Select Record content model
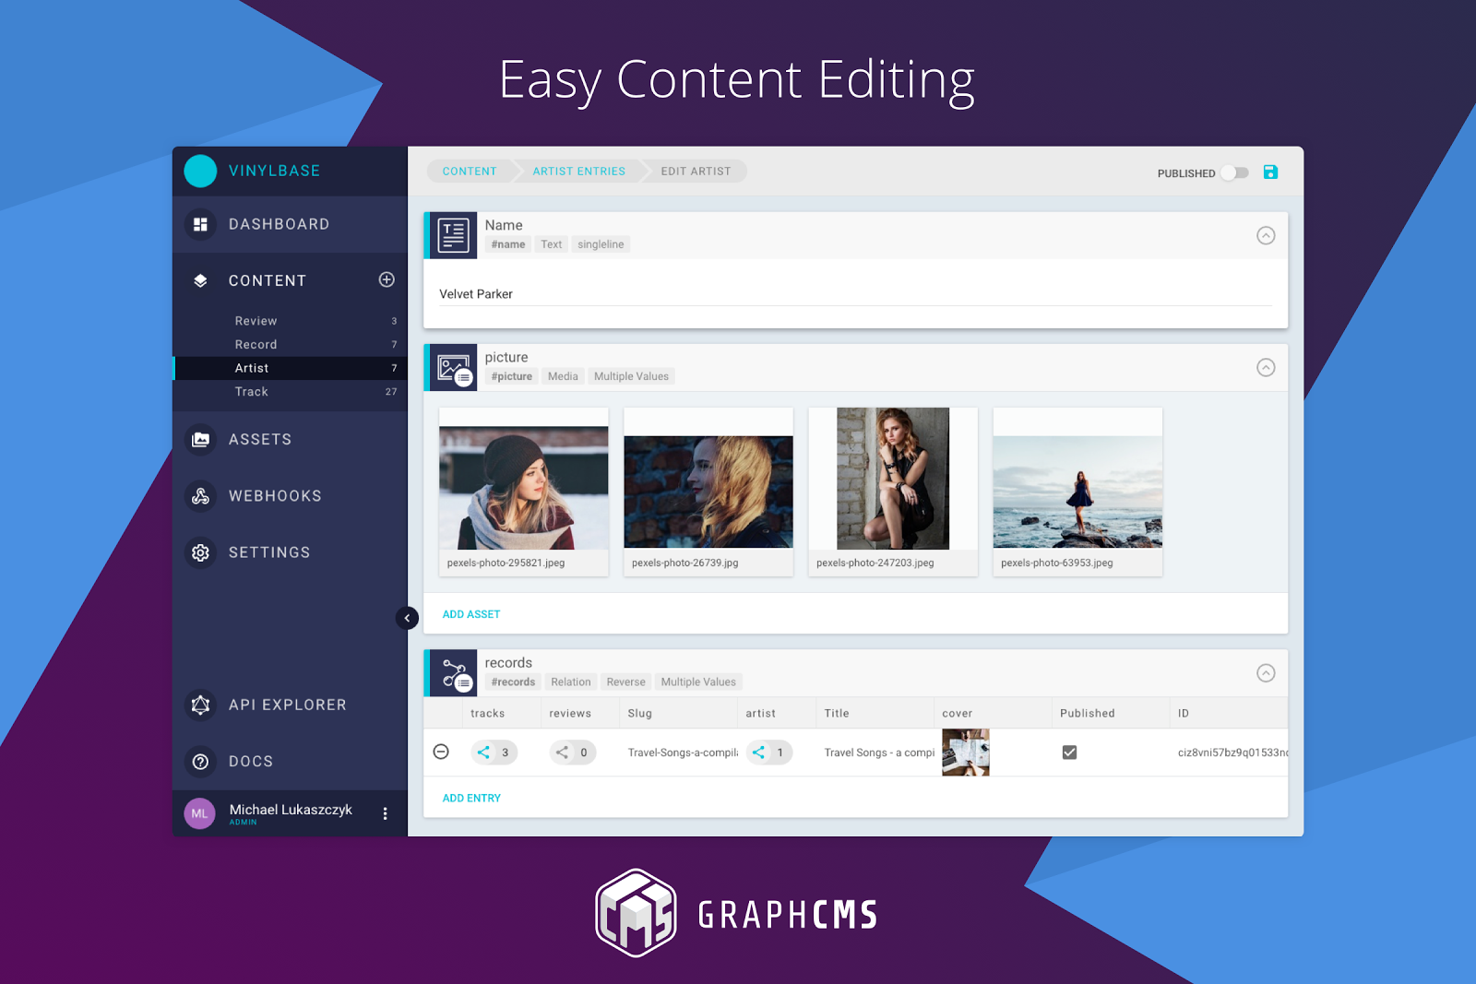The width and height of the screenshot is (1476, 984). click(x=290, y=344)
